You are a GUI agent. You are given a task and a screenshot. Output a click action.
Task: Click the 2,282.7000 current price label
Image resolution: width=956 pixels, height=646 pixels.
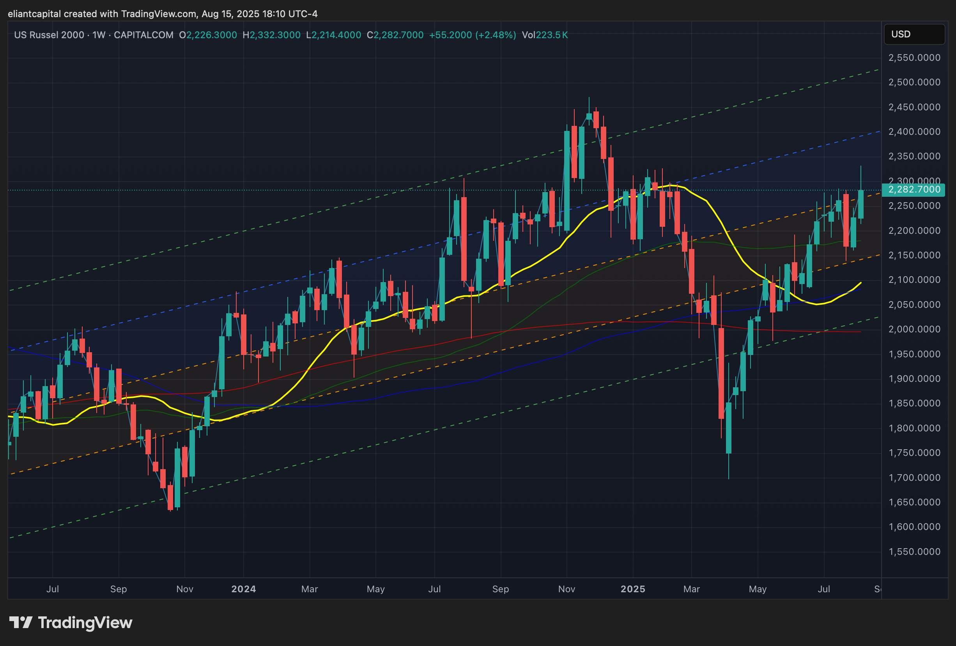click(914, 190)
